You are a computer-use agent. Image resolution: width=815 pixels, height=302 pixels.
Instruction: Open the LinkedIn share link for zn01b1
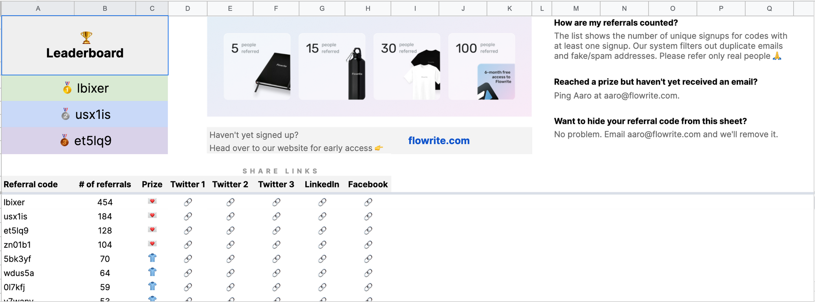pyautogui.click(x=322, y=245)
